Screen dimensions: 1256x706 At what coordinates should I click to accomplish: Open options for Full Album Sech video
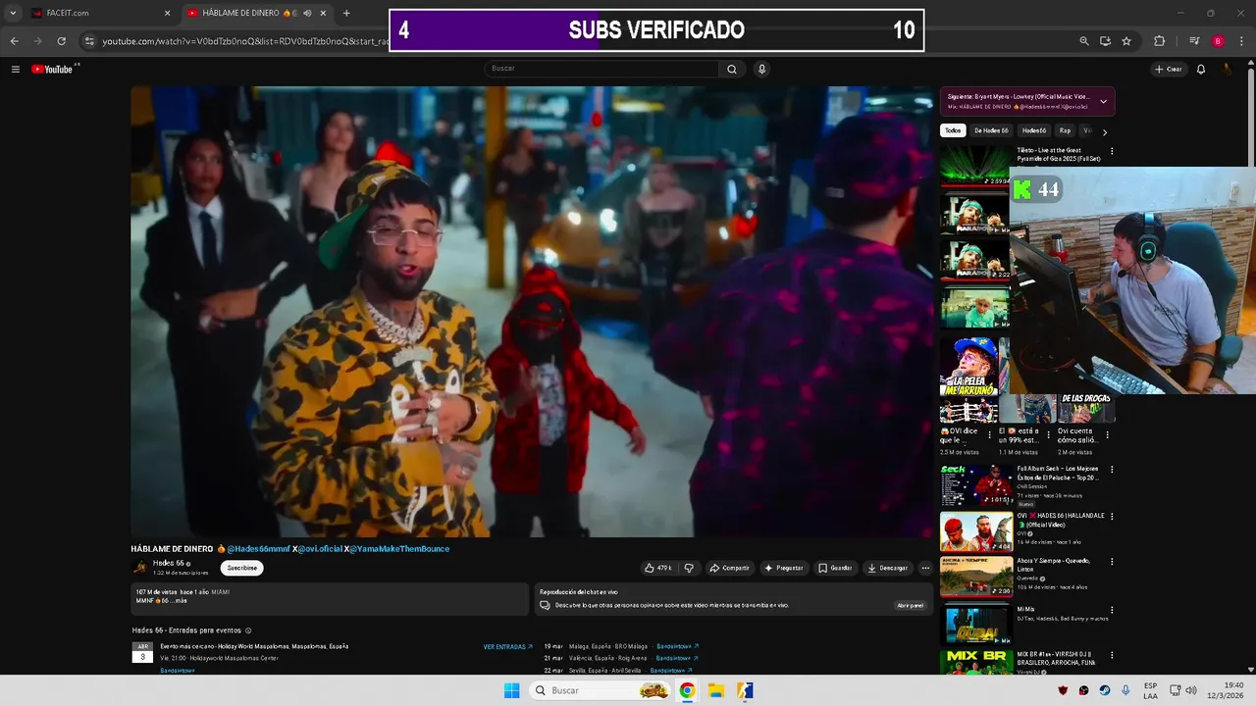coord(1112,470)
